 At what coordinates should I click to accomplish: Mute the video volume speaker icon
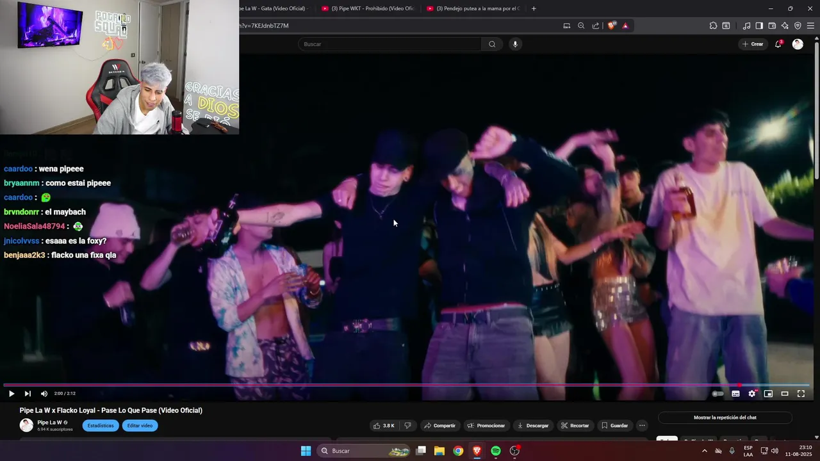click(x=44, y=394)
